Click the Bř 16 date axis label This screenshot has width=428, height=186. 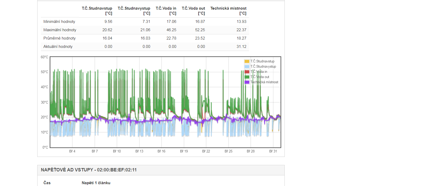[x=162, y=151]
